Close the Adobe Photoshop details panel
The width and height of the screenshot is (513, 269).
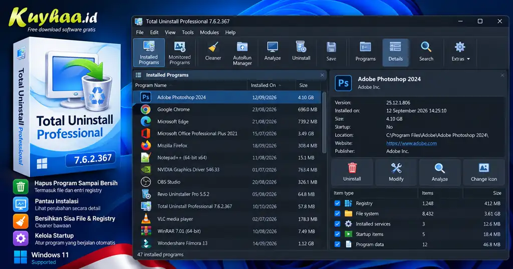502,75
